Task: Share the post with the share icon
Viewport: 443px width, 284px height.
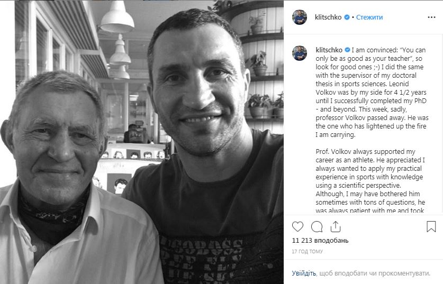Action: point(336,226)
